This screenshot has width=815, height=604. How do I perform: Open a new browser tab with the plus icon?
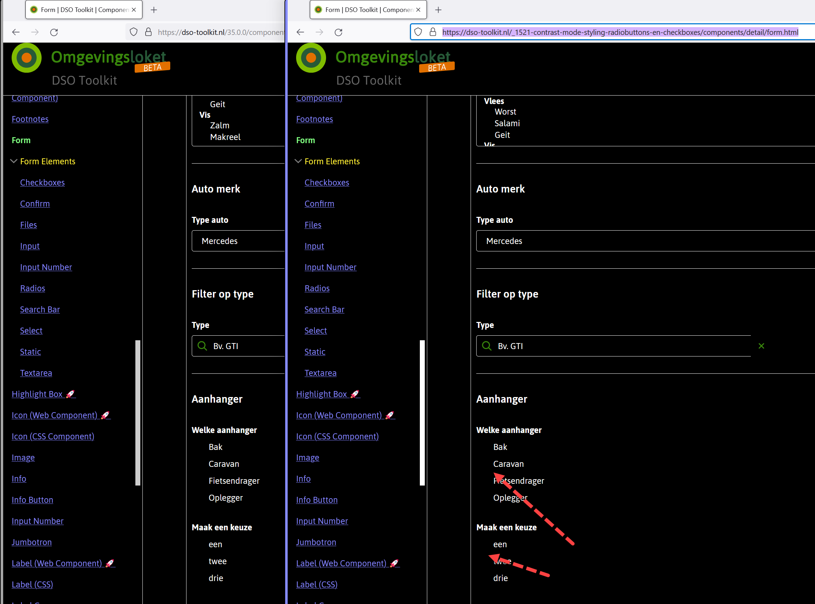(x=154, y=10)
